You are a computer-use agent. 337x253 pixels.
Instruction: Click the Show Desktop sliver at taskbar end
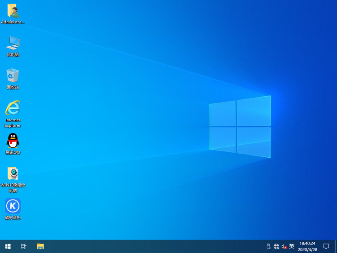336,246
